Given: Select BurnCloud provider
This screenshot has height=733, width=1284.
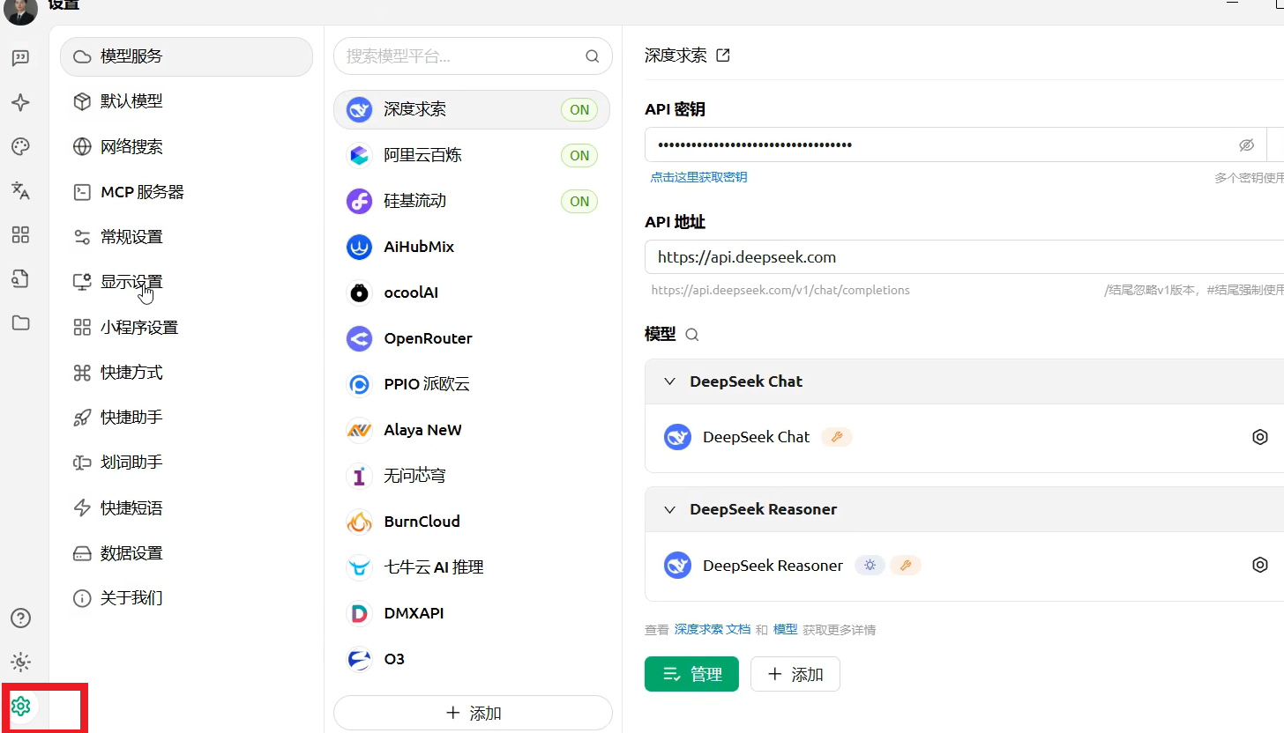Looking at the screenshot, I should click(x=472, y=522).
